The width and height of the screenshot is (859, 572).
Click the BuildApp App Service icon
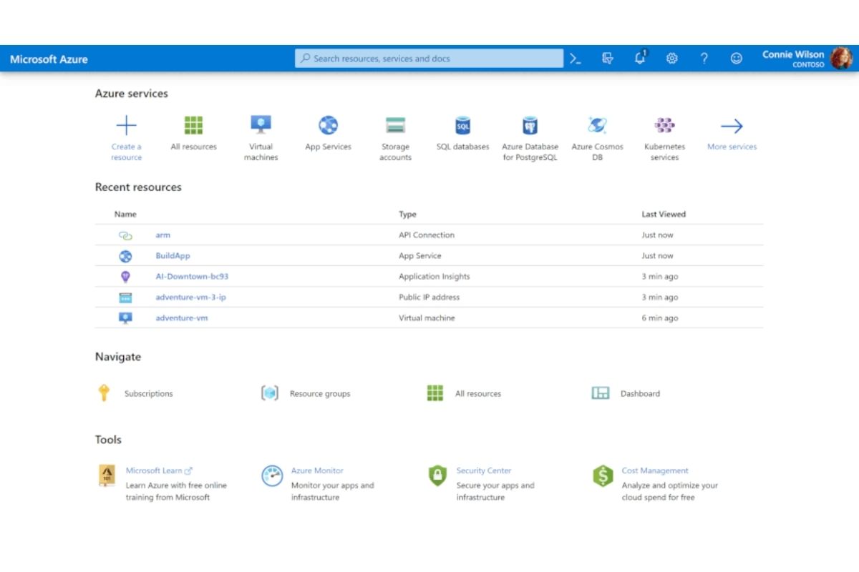[x=125, y=256]
